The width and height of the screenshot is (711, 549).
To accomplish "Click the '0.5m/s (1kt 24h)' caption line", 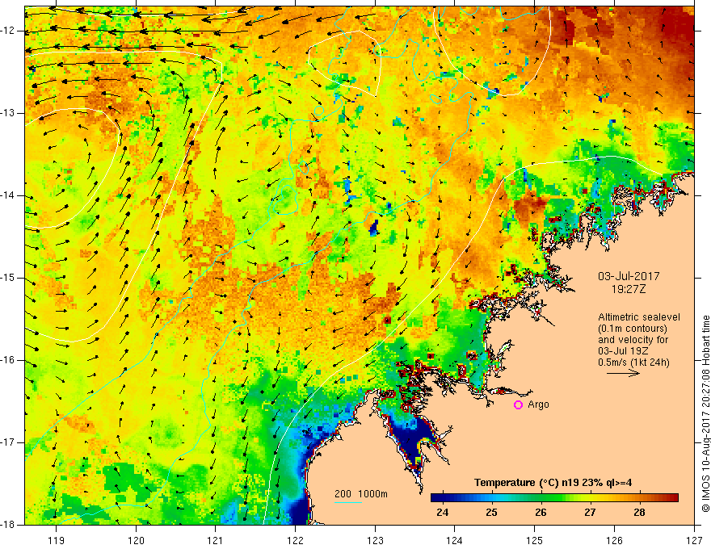I will pos(633,363).
